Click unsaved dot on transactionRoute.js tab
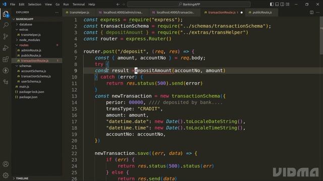Viewport: 323px width, 181px height. (x=242, y=13)
